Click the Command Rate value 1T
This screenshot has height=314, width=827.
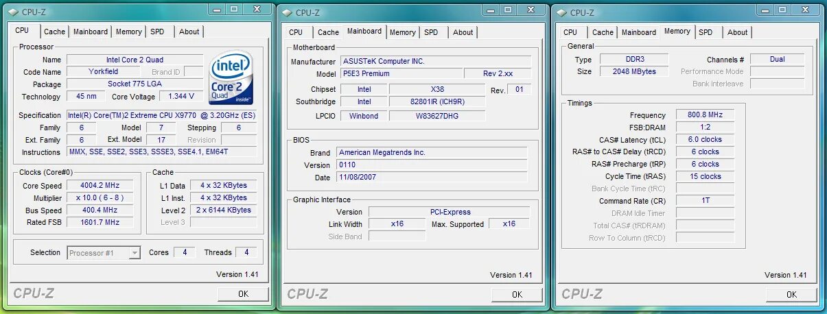[x=706, y=202]
